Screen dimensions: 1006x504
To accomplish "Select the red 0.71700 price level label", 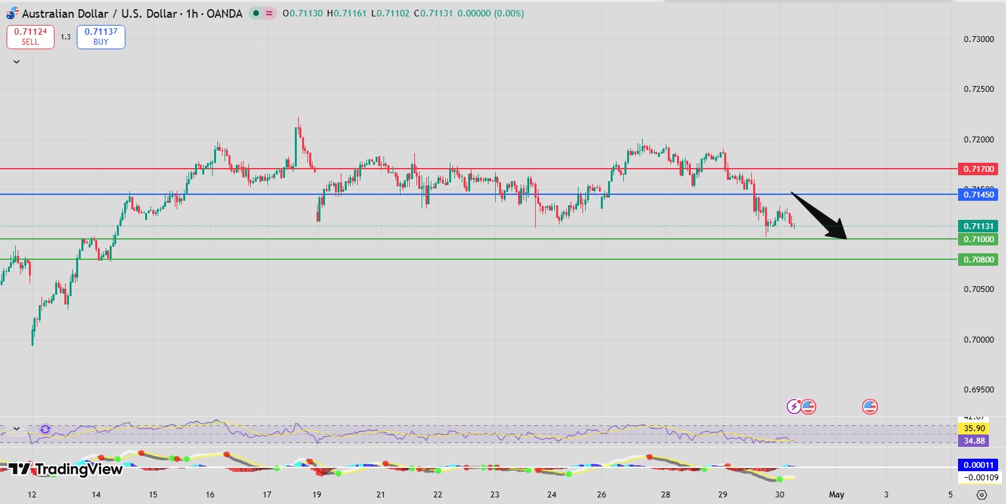I will coord(978,169).
